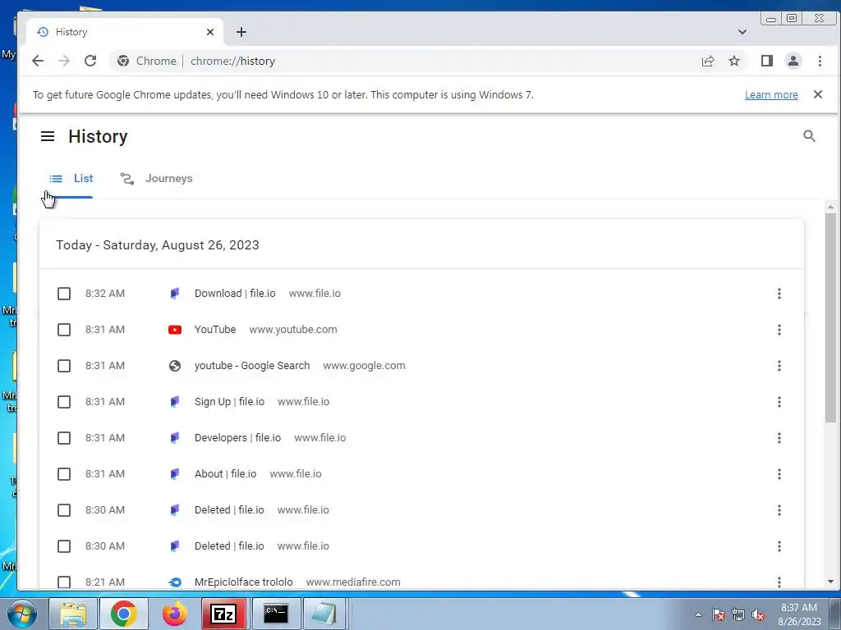The height and width of the screenshot is (630, 841).
Task: Check the second Deleted | file.io entry
Action: pyautogui.click(x=64, y=546)
